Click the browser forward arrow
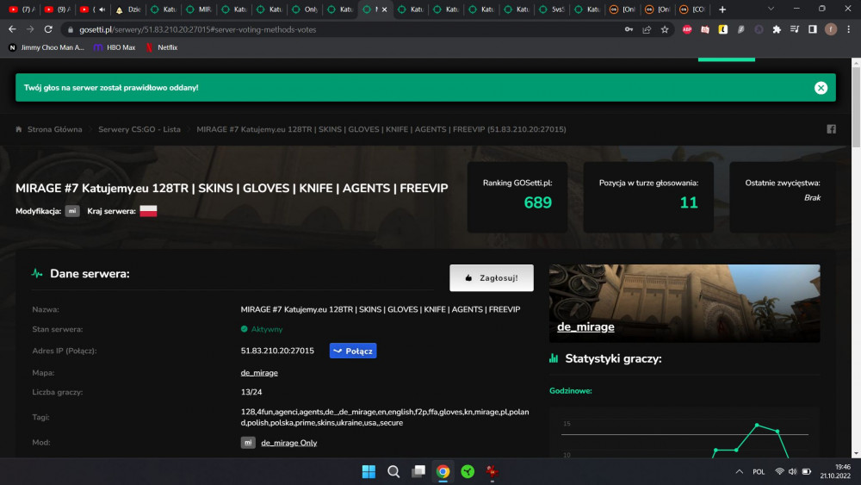The image size is (861, 485). (x=30, y=29)
